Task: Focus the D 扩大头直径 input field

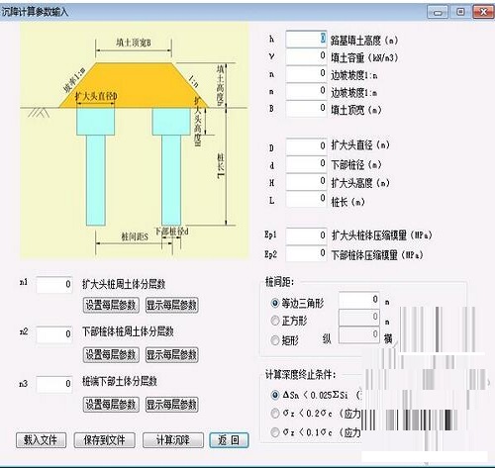Action: coord(306,146)
